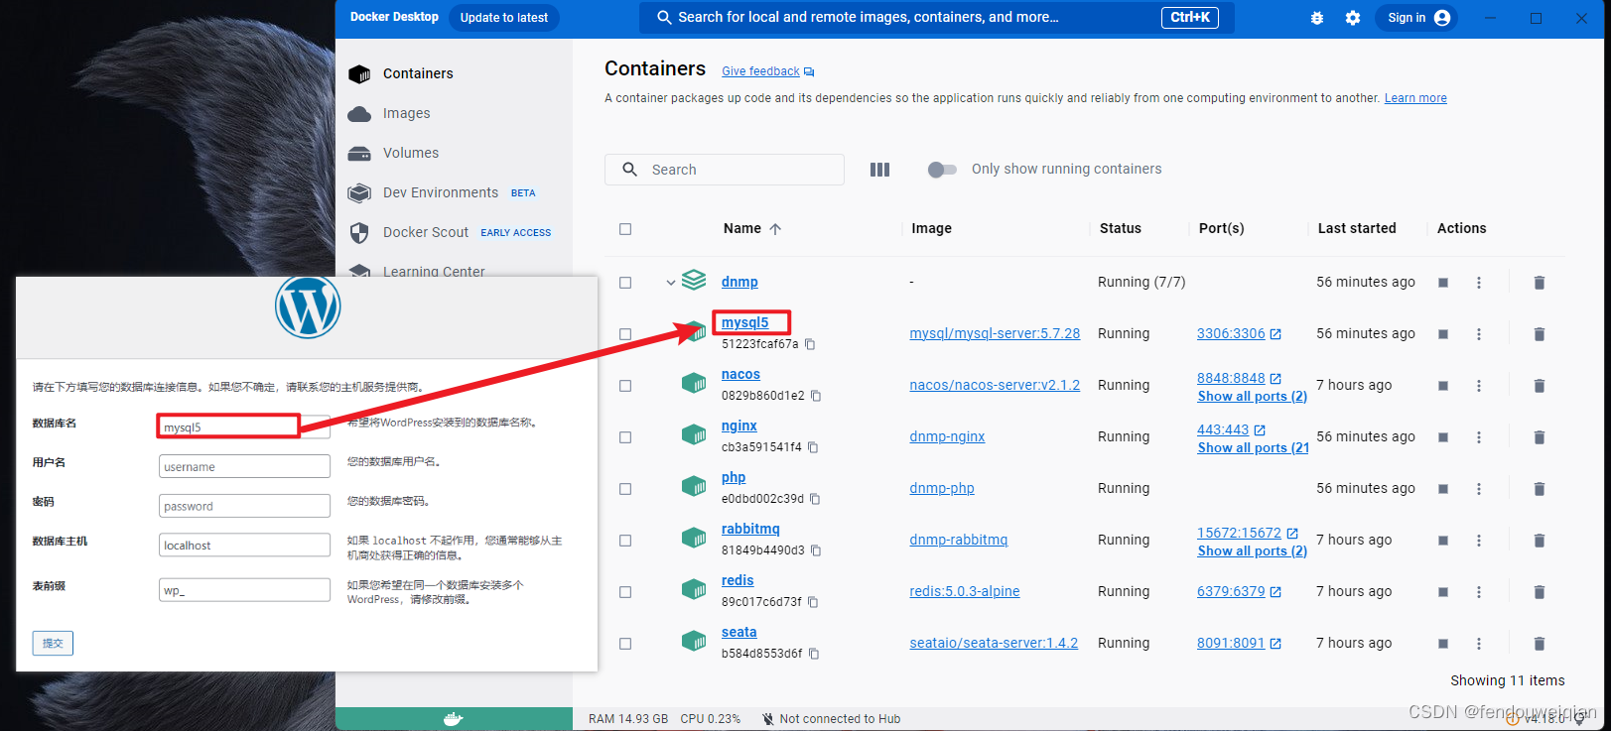Open the dnmp container group link

(739, 282)
